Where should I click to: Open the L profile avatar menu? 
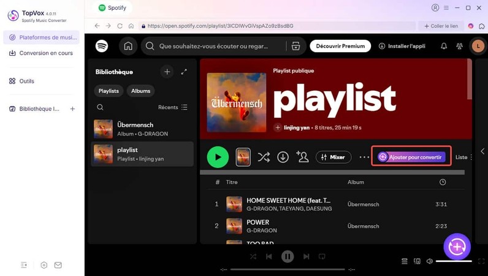click(x=478, y=46)
